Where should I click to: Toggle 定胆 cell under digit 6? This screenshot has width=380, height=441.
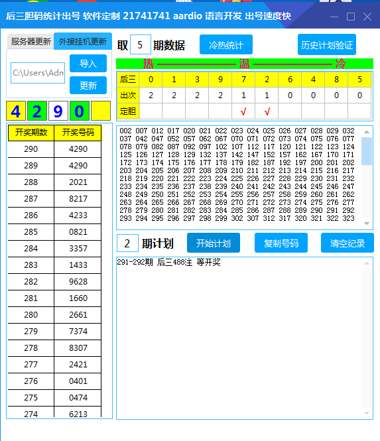click(290, 111)
